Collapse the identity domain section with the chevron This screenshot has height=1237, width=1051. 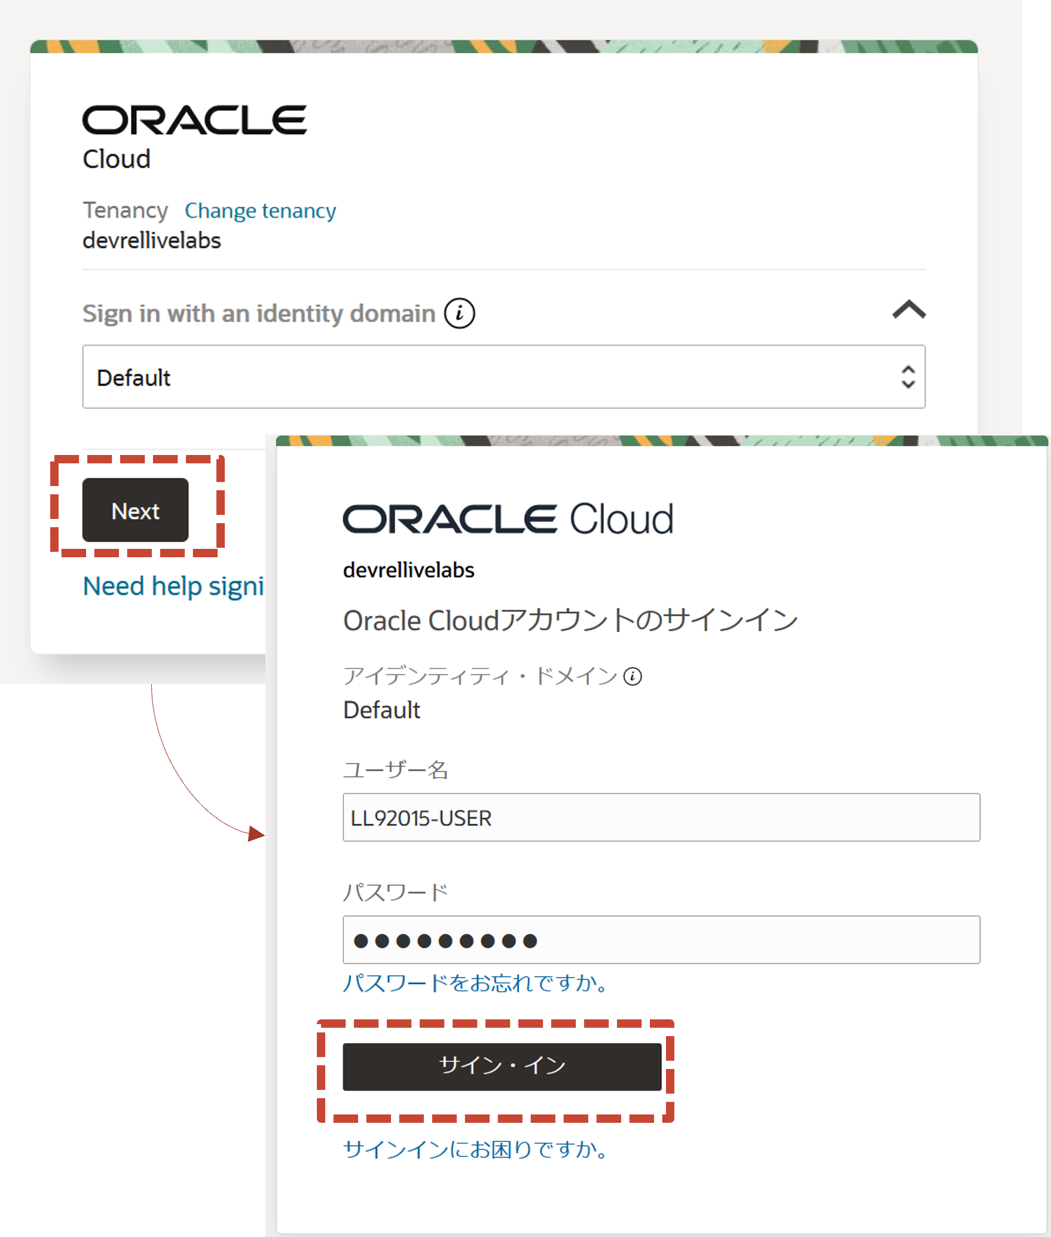tap(908, 310)
